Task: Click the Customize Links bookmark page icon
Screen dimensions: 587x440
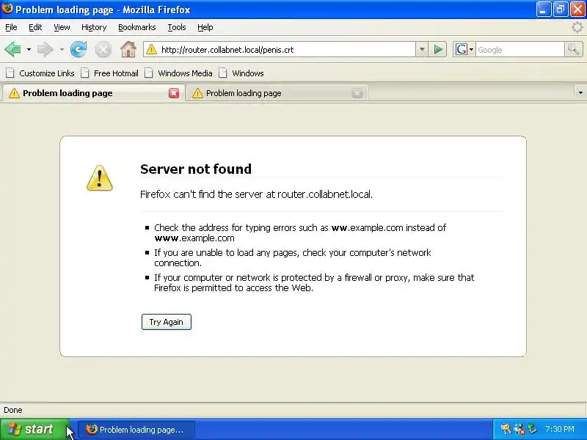Action: coord(10,73)
